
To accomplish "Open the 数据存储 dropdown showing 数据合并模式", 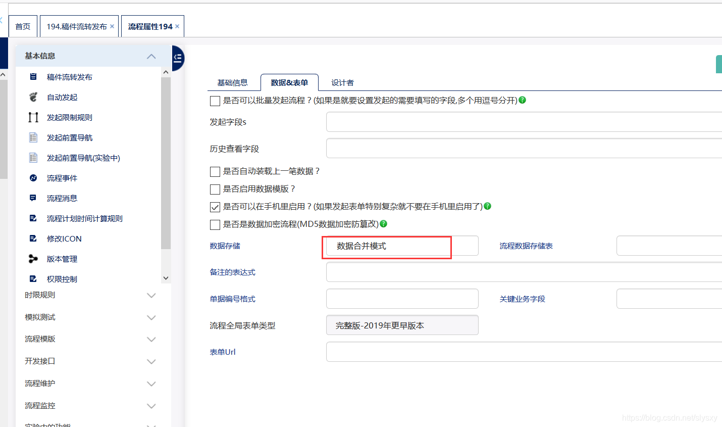I will (x=402, y=246).
